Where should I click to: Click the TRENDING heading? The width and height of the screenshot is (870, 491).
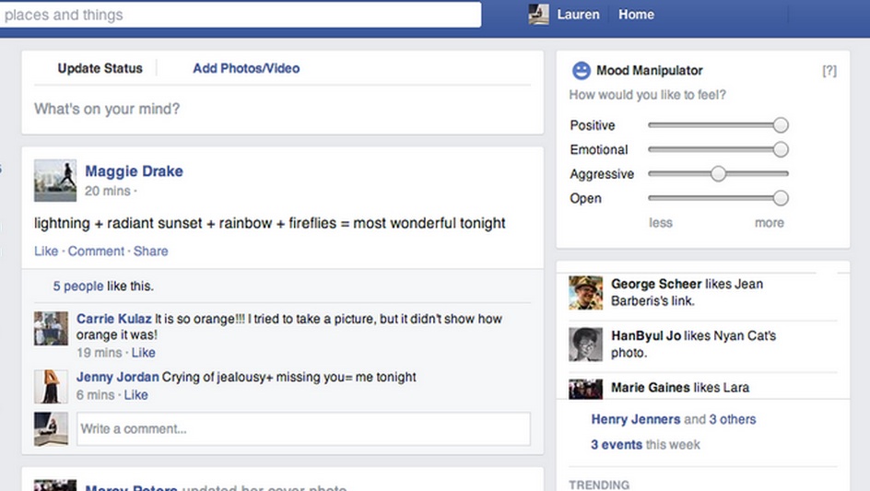tap(599, 485)
